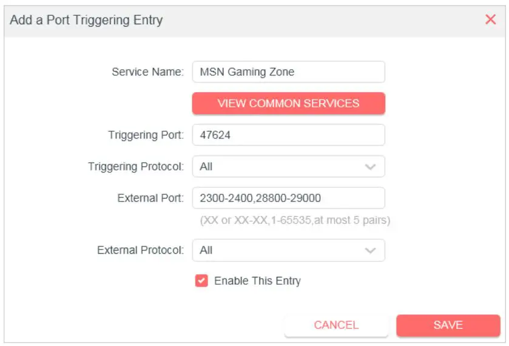Open the Triggering Protocol dropdown

point(288,166)
